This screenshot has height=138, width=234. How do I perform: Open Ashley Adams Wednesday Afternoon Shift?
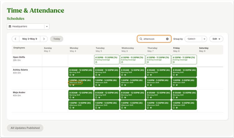click(133, 82)
